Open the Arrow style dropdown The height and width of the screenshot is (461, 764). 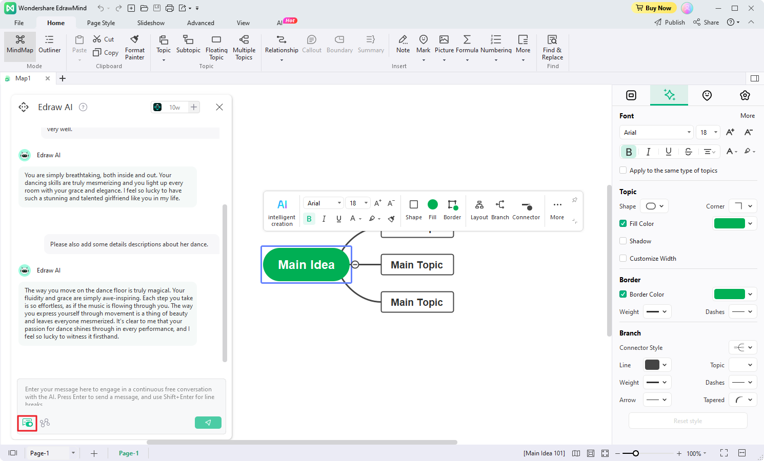point(657,400)
